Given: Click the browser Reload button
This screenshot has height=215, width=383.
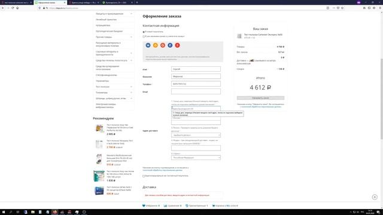Looking at the screenshot, I should pyautogui.click(x=13, y=8).
